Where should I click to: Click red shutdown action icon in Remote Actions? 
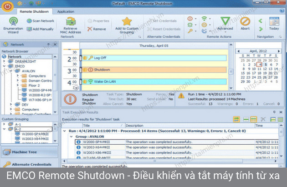click(x=190, y=19)
